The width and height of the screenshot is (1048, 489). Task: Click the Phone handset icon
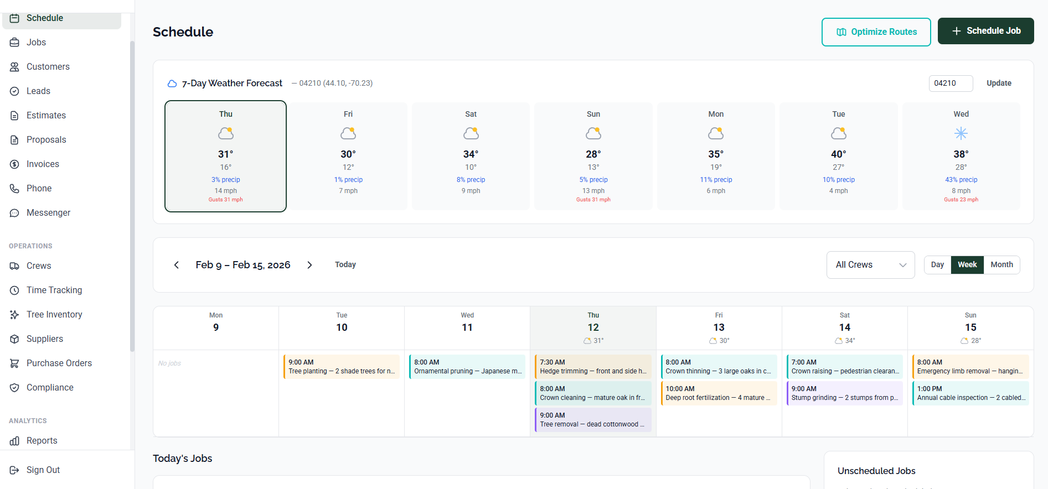[14, 189]
